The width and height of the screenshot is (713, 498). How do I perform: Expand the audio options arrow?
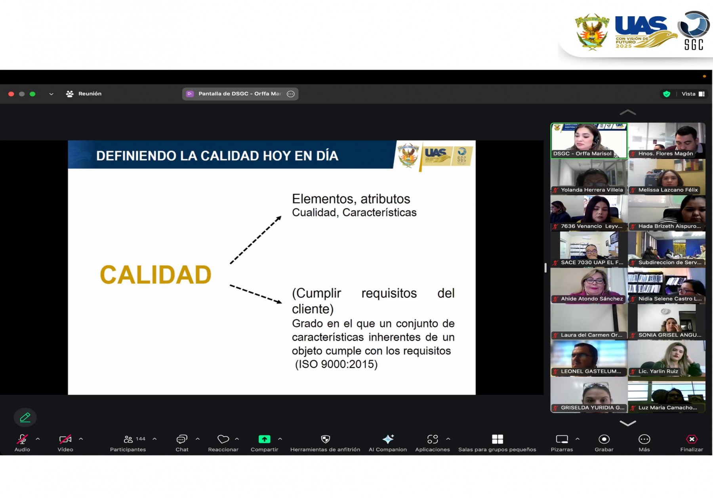point(38,439)
